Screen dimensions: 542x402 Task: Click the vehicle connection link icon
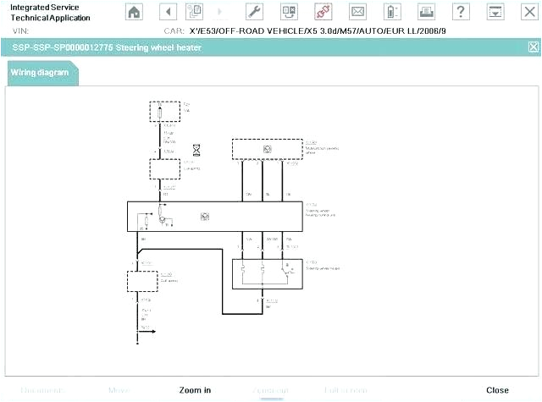tap(322, 12)
